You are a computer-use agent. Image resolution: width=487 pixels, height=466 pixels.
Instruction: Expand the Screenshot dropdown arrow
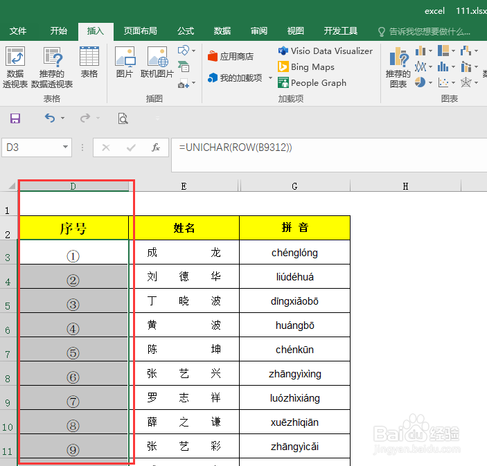(194, 82)
